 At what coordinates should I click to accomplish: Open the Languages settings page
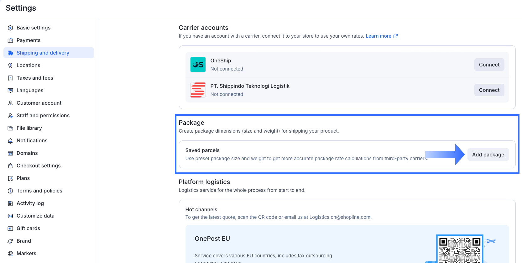click(30, 91)
